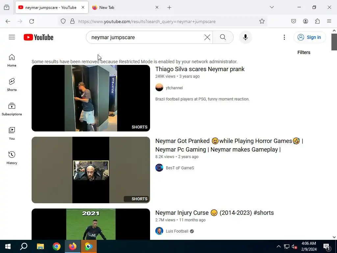Visit the BesT oF GameS channel name
337x253 pixels.
180,168
